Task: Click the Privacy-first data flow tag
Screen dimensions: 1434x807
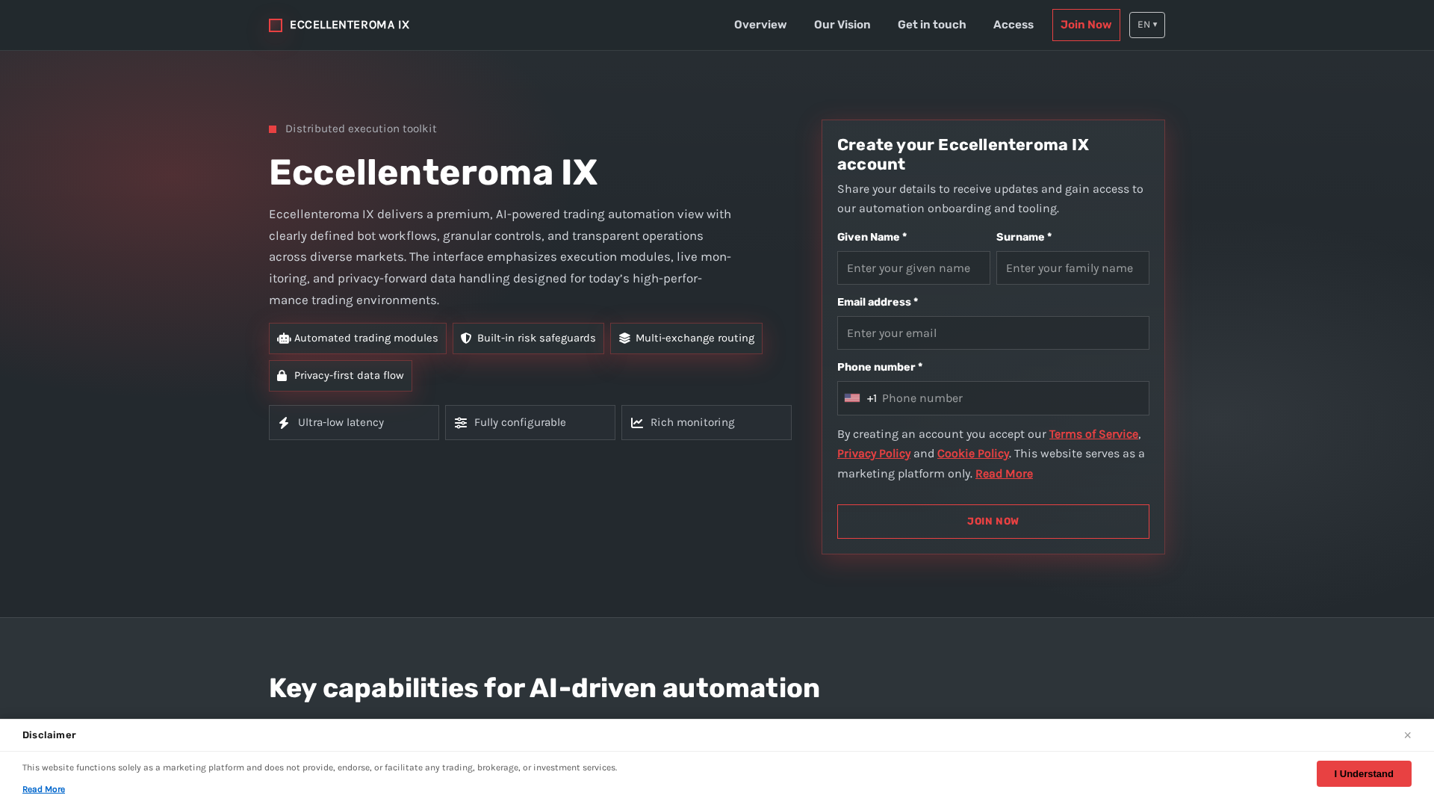Action: (x=340, y=376)
